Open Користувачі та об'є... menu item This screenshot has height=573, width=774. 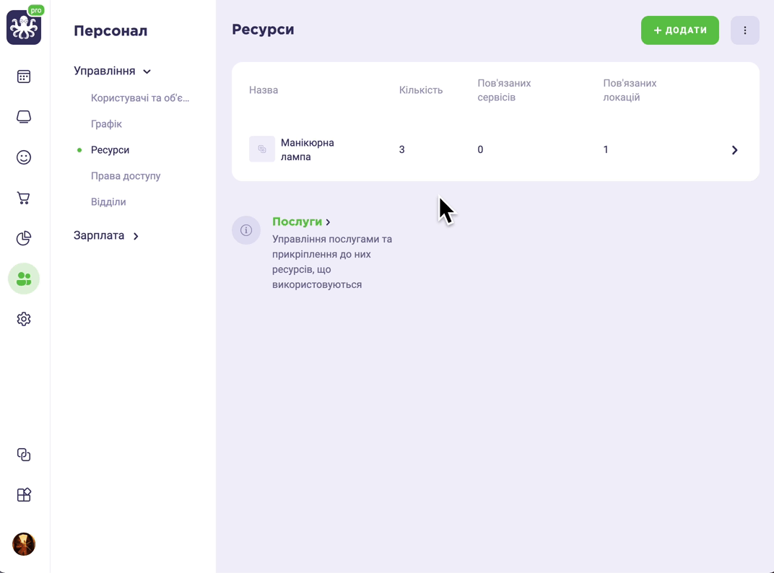tap(140, 97)
